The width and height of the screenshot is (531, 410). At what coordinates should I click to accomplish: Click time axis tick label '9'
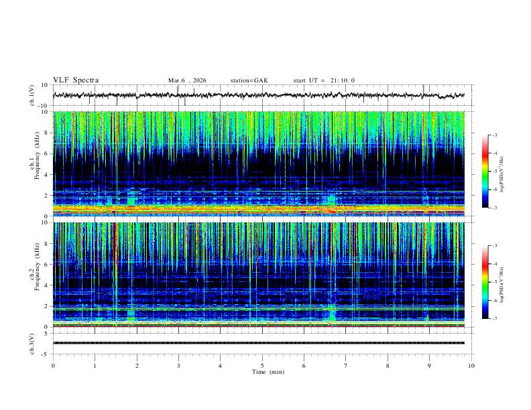pyautogui.click(x=429, y=366)
